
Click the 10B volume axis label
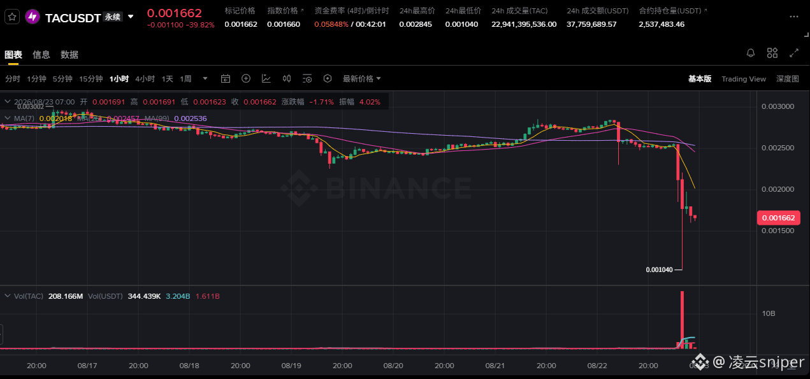[x=769, y=313]
